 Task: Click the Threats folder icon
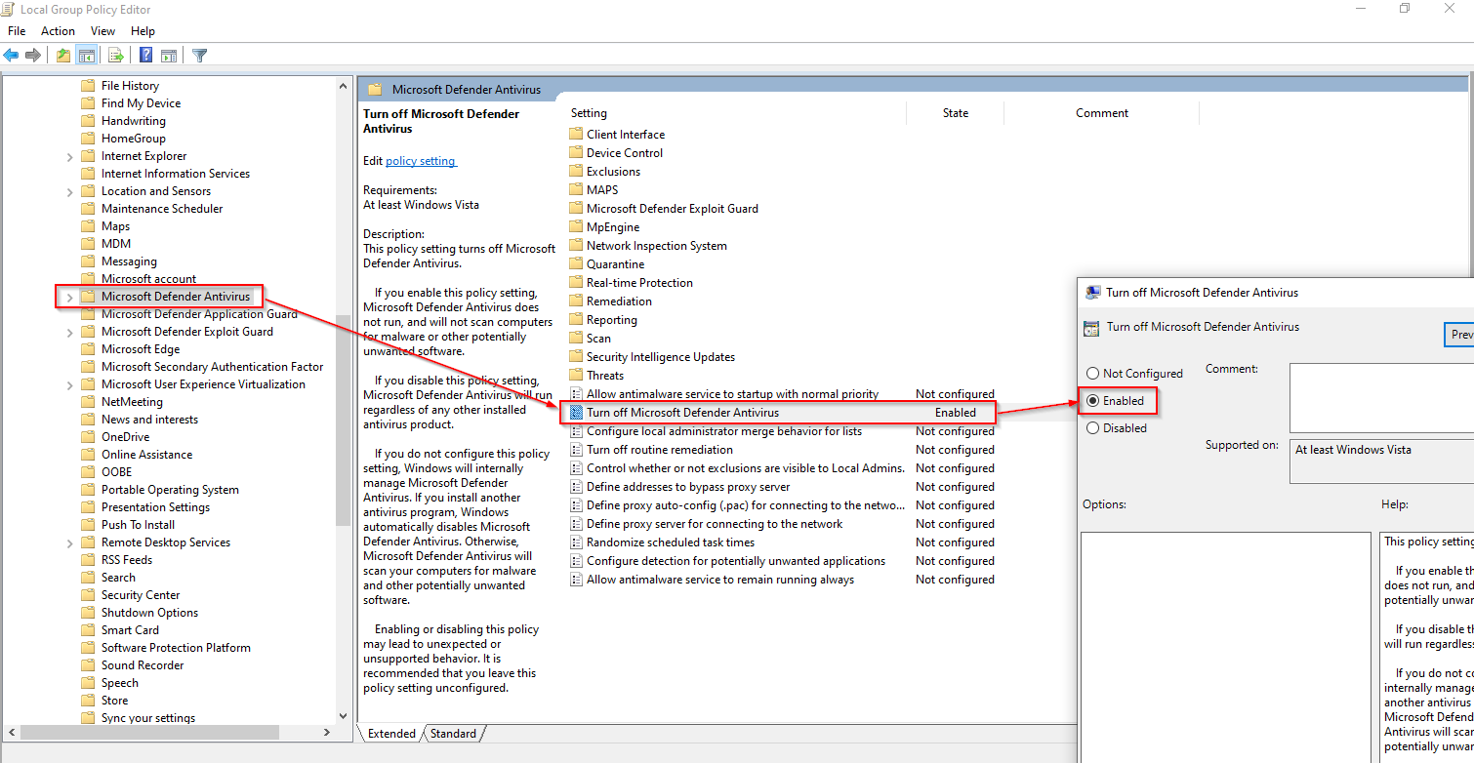pyautogui.click(x=576, y=376)
